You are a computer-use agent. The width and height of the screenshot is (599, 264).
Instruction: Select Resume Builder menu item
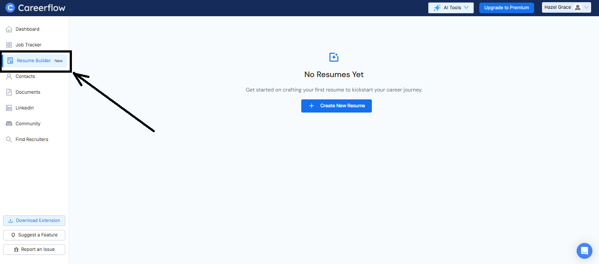click(35, 61)
